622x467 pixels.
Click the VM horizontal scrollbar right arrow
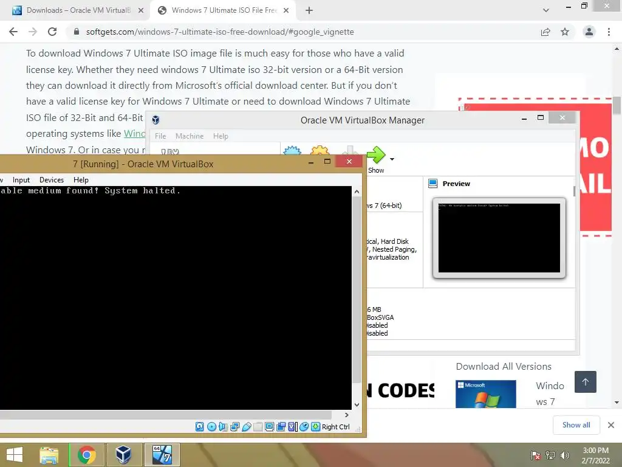(347, 415)
